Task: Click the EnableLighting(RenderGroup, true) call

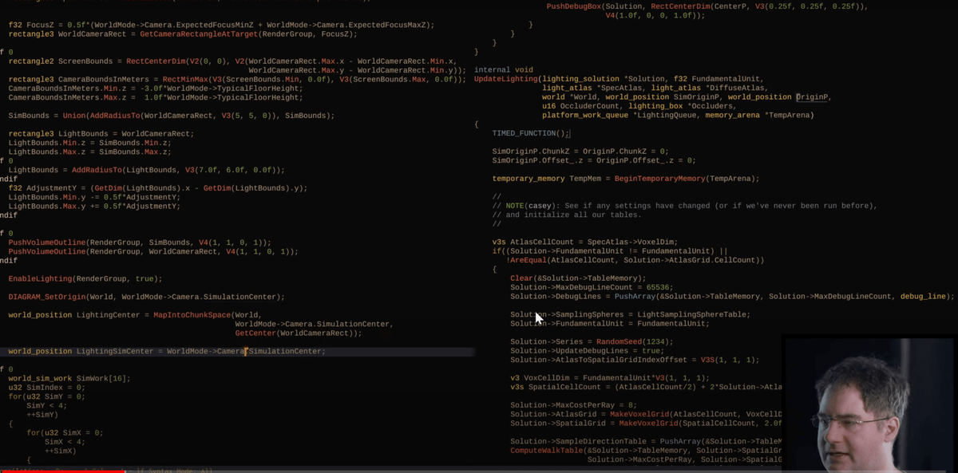Action: (x=85, y=278)
